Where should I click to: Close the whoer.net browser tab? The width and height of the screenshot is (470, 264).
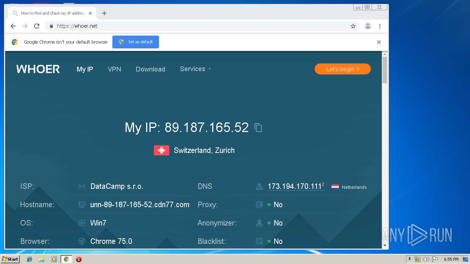(x=90, y=13)
